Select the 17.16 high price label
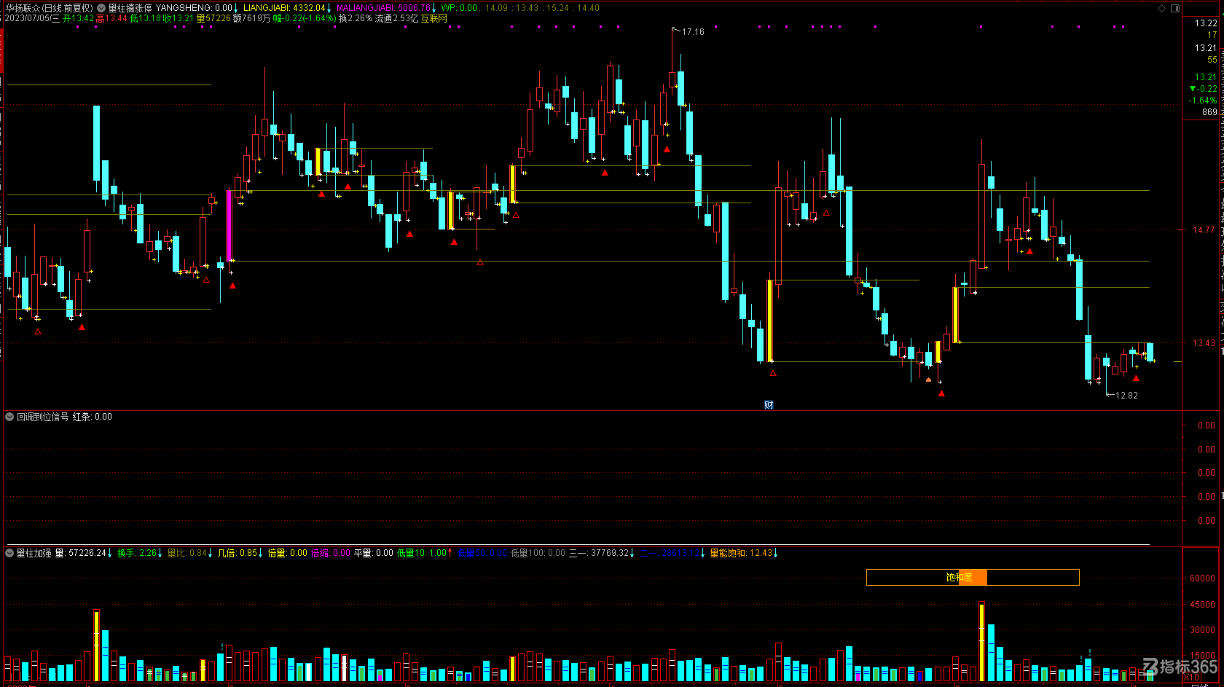Screen dimensions: 1224x687 click(x=693, y=32)
